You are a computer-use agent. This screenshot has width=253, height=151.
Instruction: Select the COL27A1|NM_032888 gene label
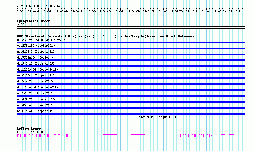(32, 132)
